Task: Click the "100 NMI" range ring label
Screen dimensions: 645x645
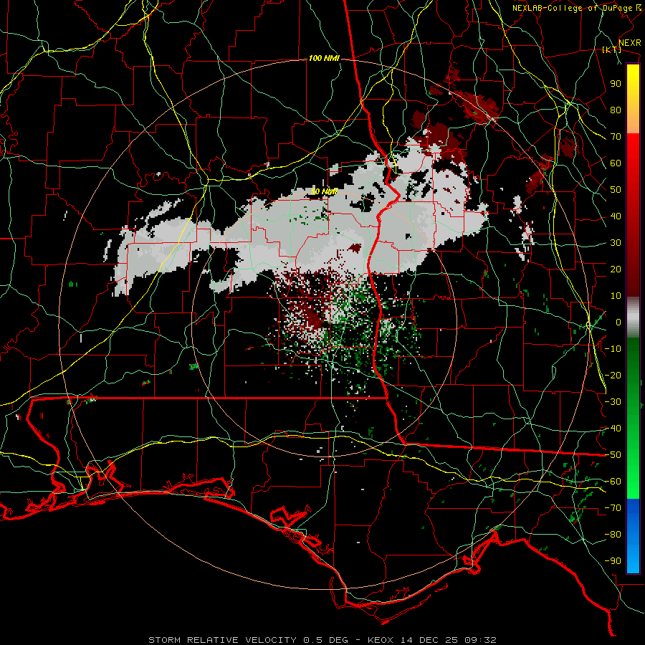Action: (x=324, y=59)
